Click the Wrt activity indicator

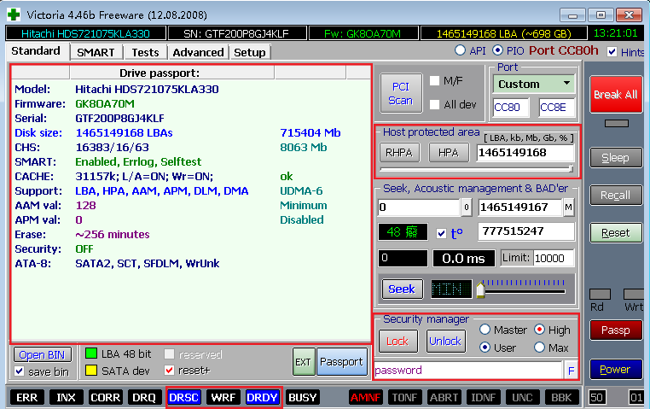(x=634, y=294)
